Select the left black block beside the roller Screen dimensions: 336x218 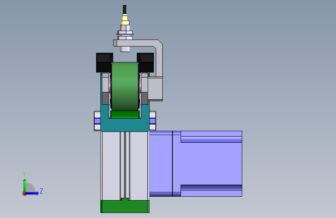click(104, 62)
